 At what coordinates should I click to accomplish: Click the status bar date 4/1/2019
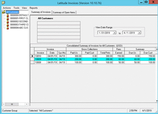click(147, 111)
